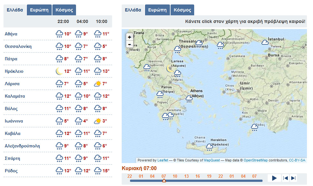Click the timeline marker at 07:00
Viewport: 313px width, 186px height.
[164, 180]
